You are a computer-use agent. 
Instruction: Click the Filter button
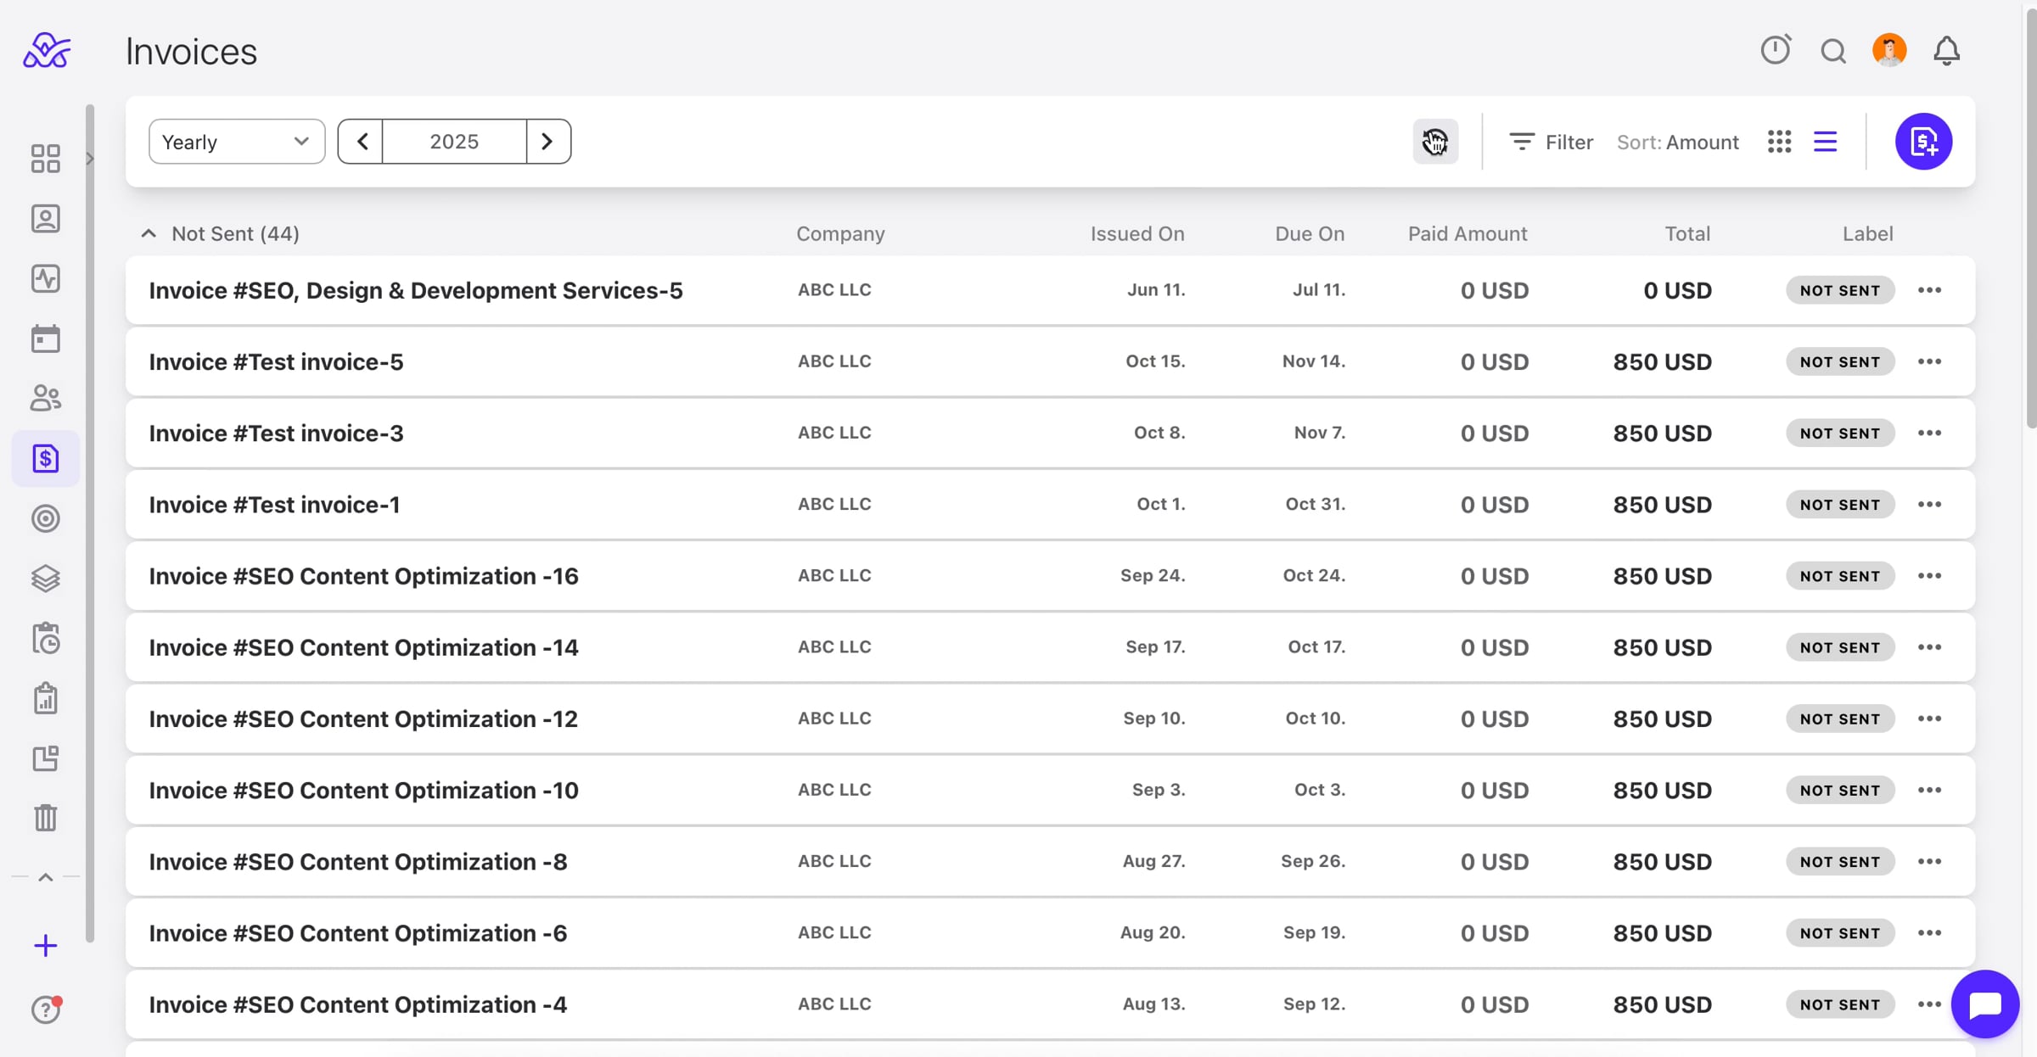point(1551,142)
